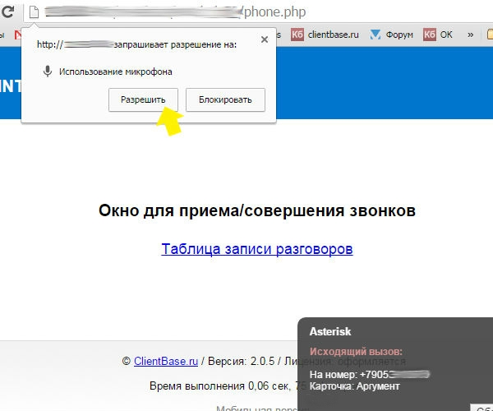This screenshot has width=493, height=411.
Task: Click the Исходящий вызов label in the notification
Action: pos(356,352)
